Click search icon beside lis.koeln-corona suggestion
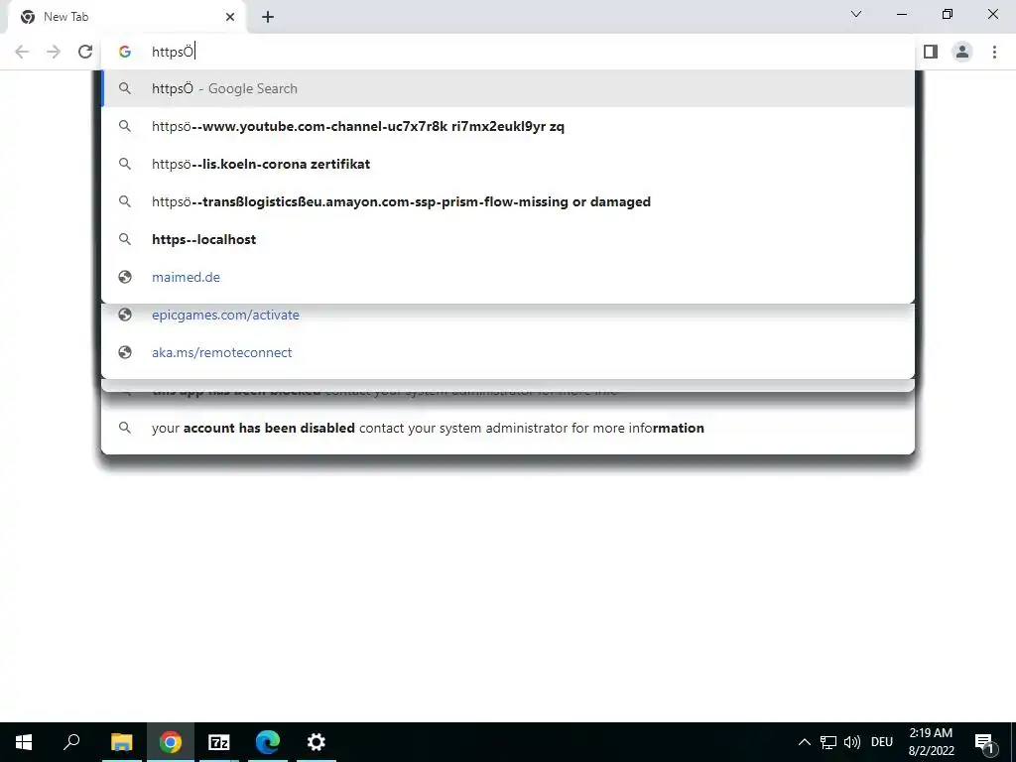 pyautogui.click(x=125, y=164)
